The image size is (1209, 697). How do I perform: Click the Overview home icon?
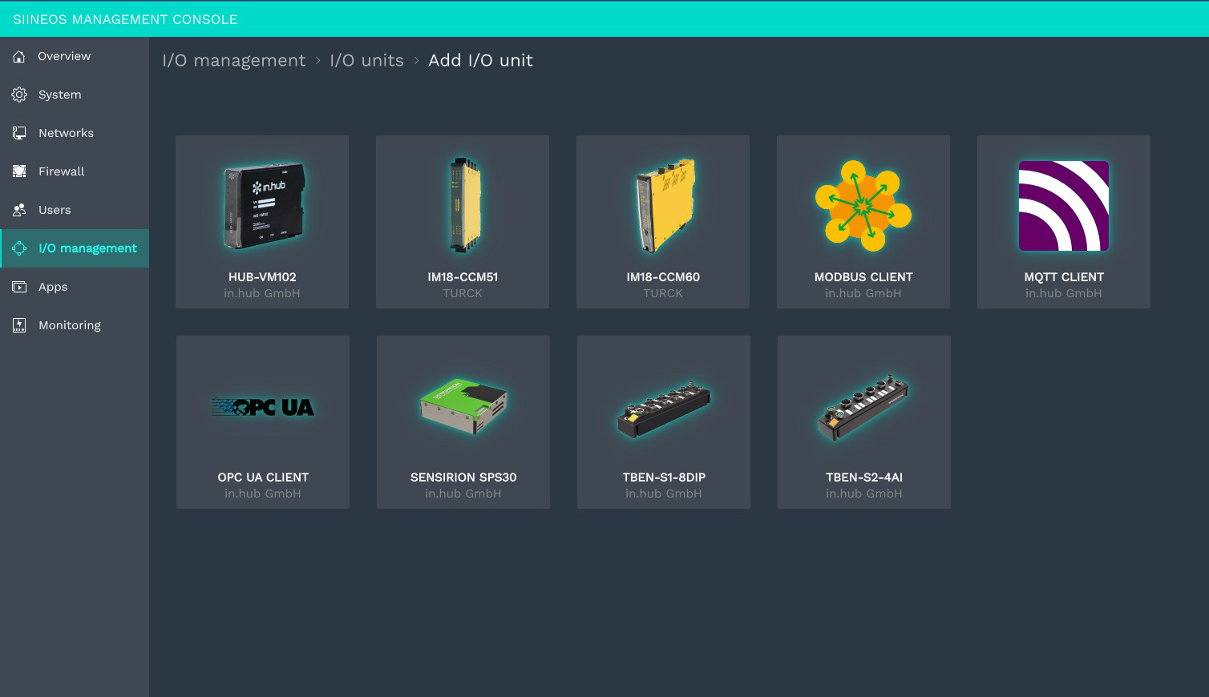pos(19,56)
